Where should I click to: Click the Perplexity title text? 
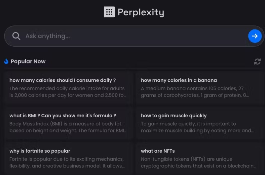(141, 12)
